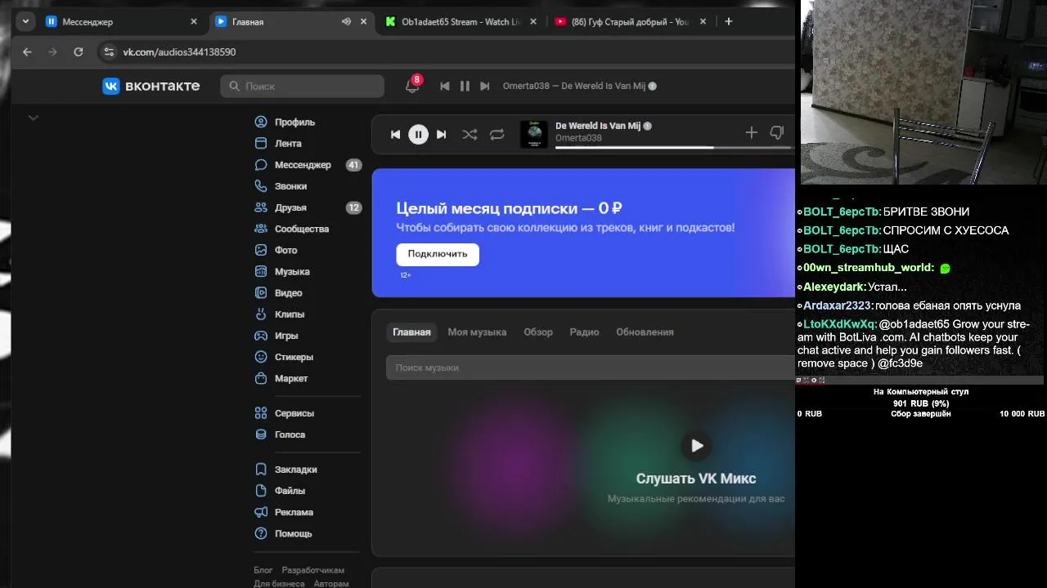Open the Авторам footer link
The image size is (1047, 588).
pyautogui.click(x=330, y=583)
